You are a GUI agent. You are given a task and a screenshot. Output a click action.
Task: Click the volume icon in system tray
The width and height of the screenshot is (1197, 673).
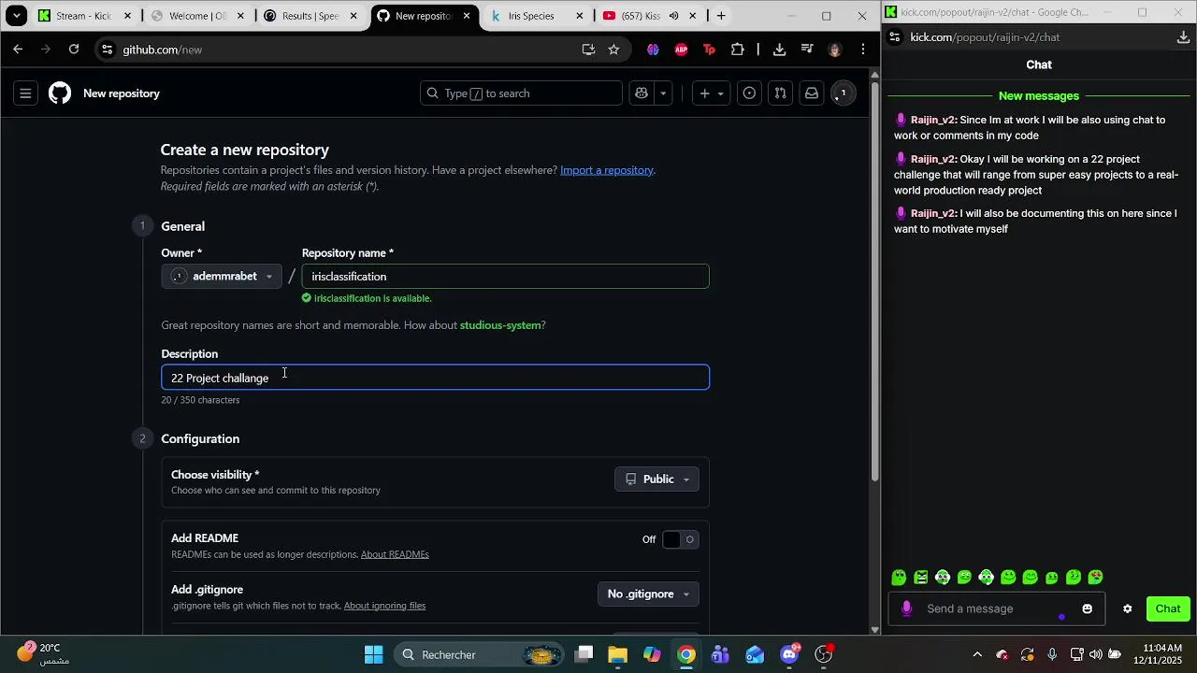tap(1095, 654)
